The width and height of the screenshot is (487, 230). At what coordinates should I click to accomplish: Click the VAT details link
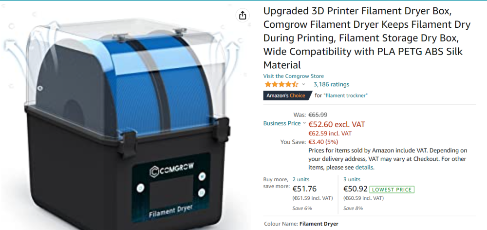click(x=364, y=168)
